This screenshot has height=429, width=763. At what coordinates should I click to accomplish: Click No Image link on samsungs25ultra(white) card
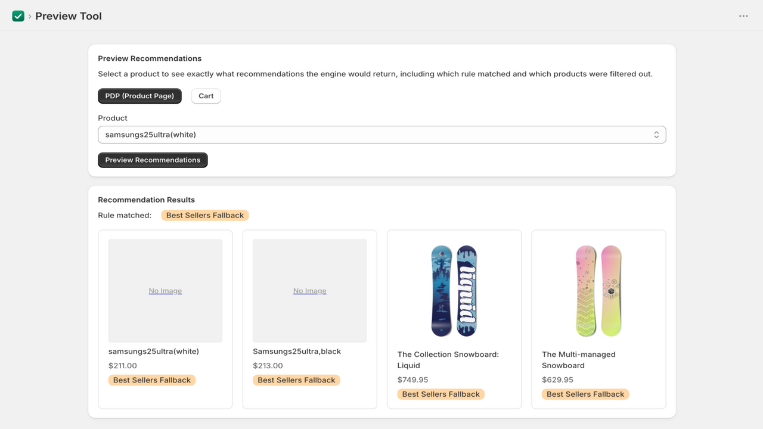coord(165,291)
